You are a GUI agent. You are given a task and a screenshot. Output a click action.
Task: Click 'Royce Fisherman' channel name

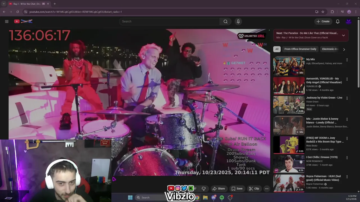tap(315, 184)
